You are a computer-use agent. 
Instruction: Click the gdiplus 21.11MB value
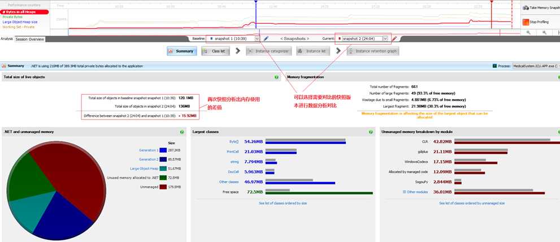tap(442, 152)
